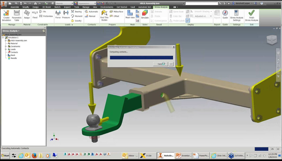Select the Force load tool
Image resolution: width=282 pixels, height=161 pixels.
58,13
